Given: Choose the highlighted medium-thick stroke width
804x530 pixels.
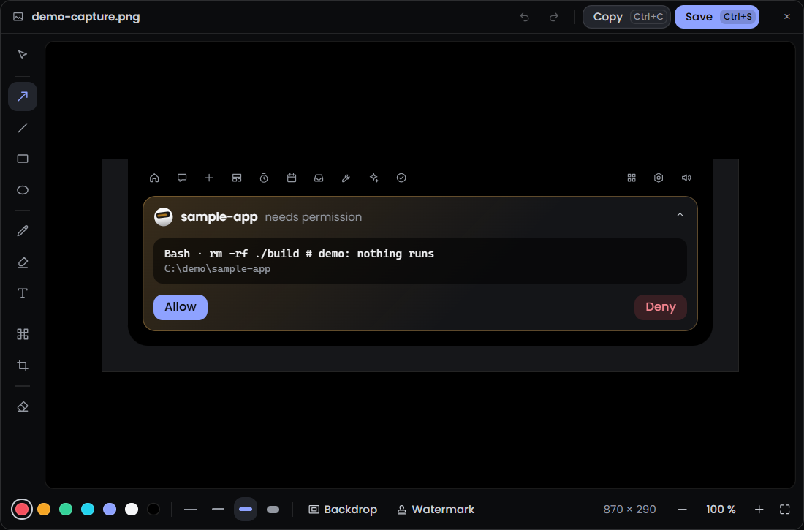Looking at the screenshot, I should (246, 510).
